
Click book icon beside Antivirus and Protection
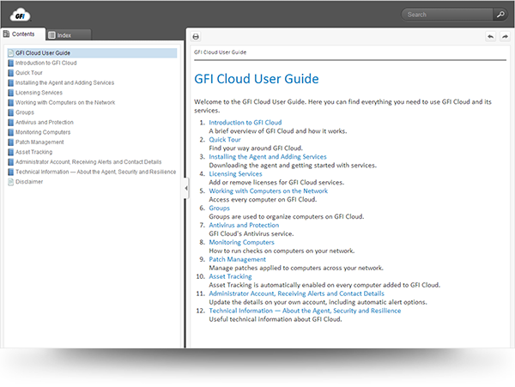[11, 123]
